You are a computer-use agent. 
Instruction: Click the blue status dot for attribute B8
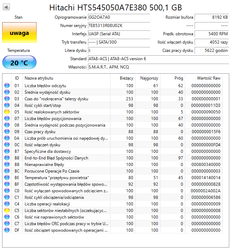click(7, 158)
